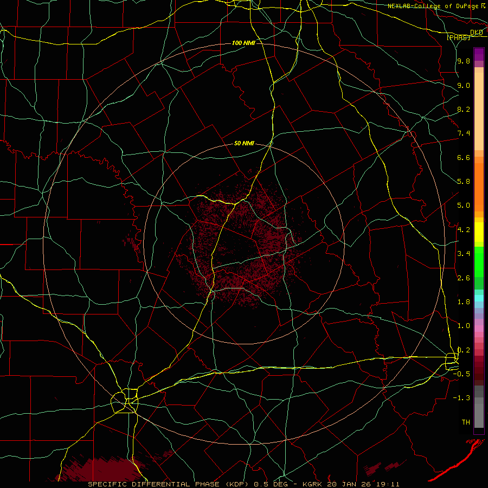
Task: Click the orange segment of the color bar
Action: tap(479, 188)
